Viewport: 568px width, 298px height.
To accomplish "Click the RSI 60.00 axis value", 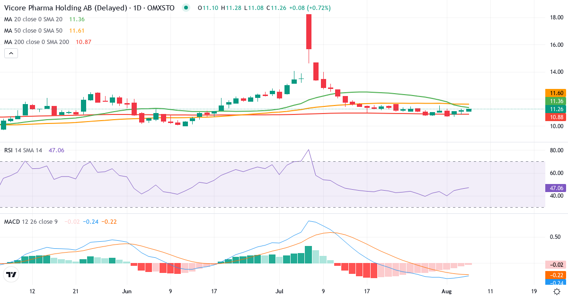I will point(556,173).
